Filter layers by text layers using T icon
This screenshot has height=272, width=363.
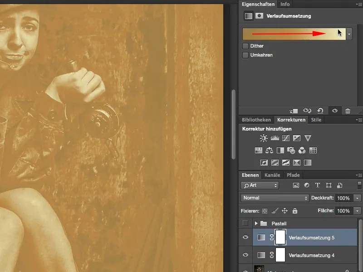pos(318,185)
